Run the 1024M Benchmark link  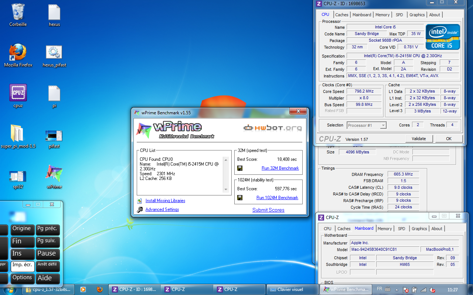(x=277, y=198)
